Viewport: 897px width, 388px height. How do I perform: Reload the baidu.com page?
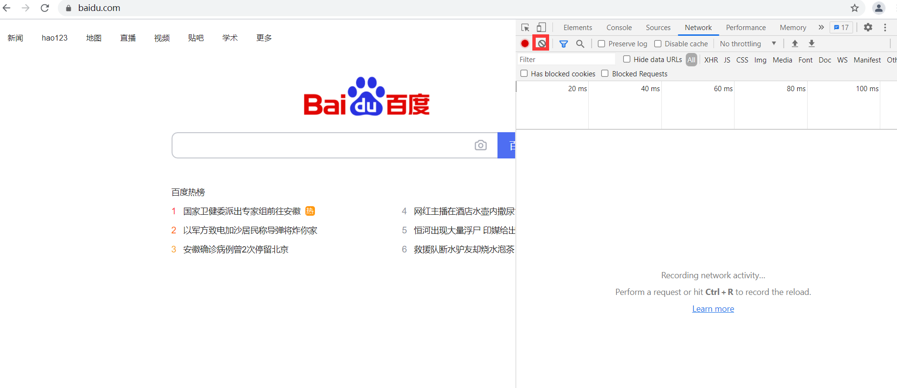click(45, 8)
